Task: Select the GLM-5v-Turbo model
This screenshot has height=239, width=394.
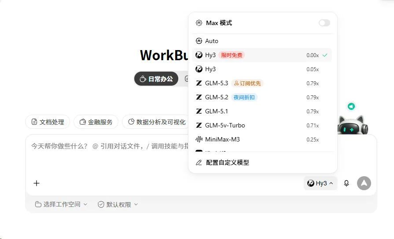Action: pos(262,125)
